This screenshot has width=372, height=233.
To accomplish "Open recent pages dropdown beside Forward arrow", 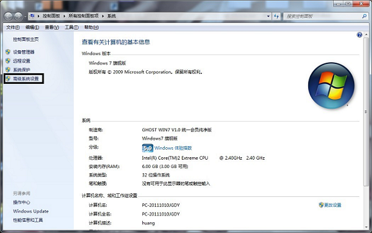I will (25, 17).
